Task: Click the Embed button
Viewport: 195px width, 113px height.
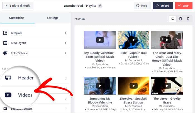Action: (163, 6)
